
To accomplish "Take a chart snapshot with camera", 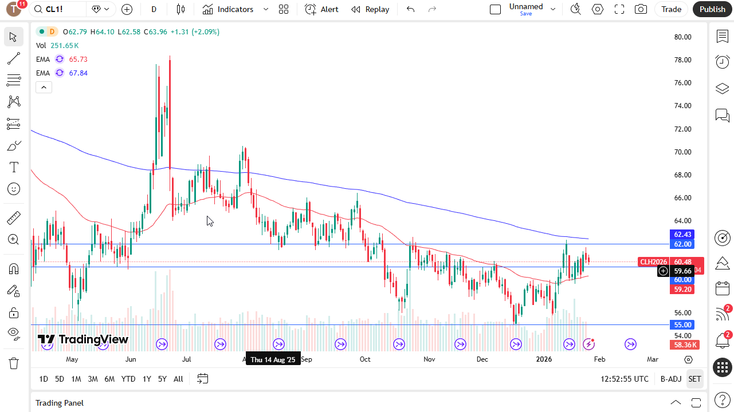I will (x=641, y=9).
